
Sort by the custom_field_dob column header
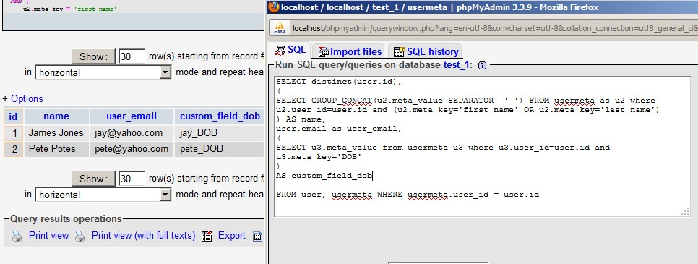(220, 116)
